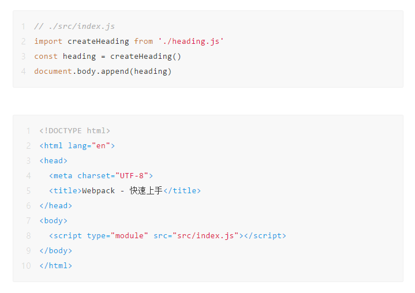Click the '<head>' opening tag
This screenshot has height=293, width=415.
(x=53, y=161)
